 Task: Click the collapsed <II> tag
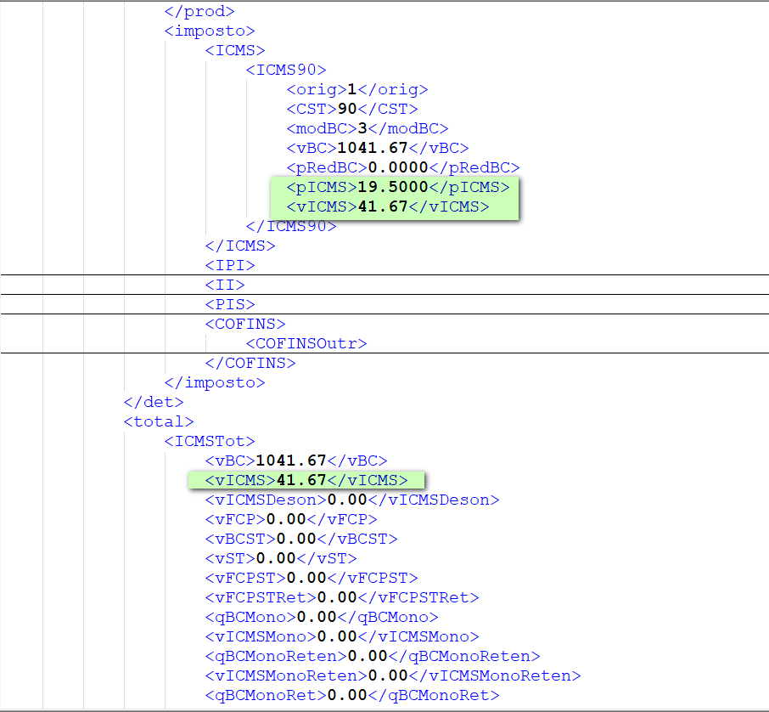tap(225, 285)
